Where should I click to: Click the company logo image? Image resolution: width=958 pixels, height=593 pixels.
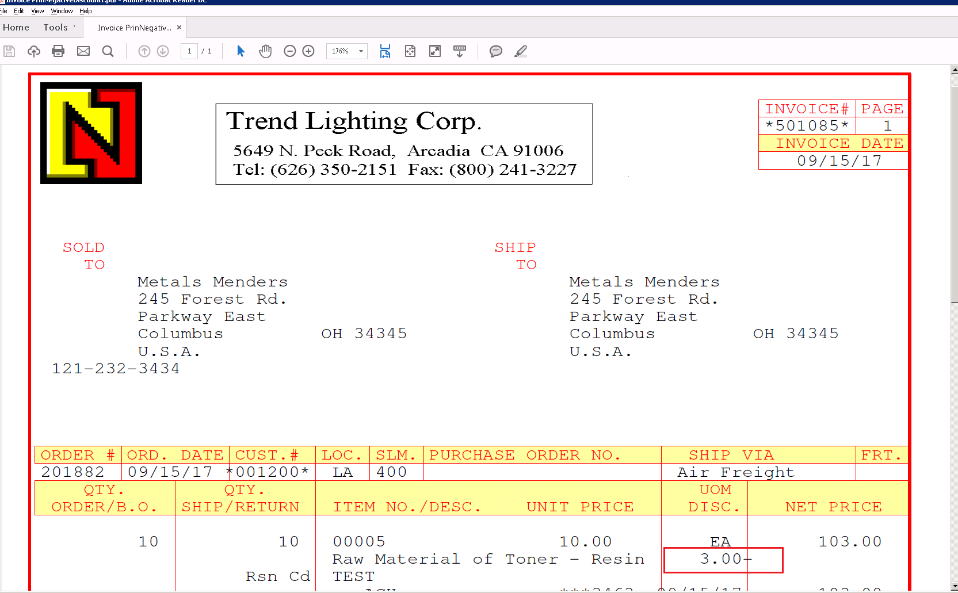[91, 133]
